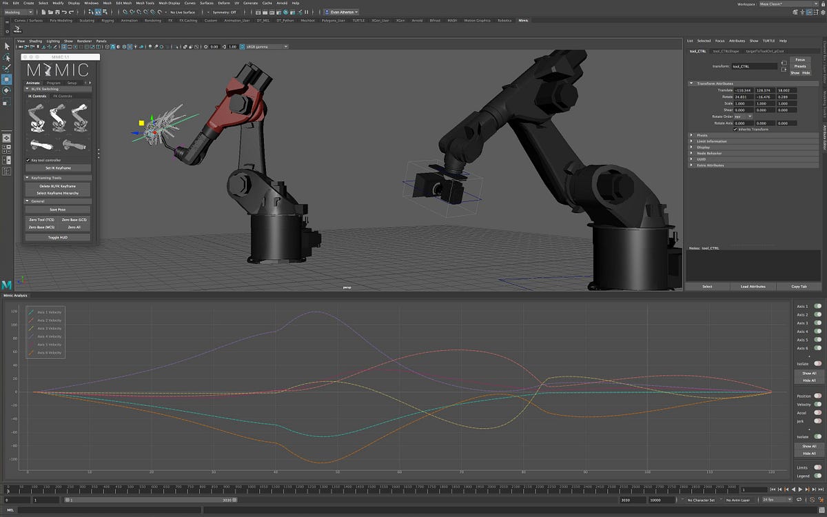The width and height of the screenshot is (827, 517).
Task: Select the Move tool in the left toolbar
Action: [x=6, y=79]
